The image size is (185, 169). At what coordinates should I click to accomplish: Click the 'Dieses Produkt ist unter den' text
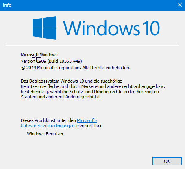point(48,120)
